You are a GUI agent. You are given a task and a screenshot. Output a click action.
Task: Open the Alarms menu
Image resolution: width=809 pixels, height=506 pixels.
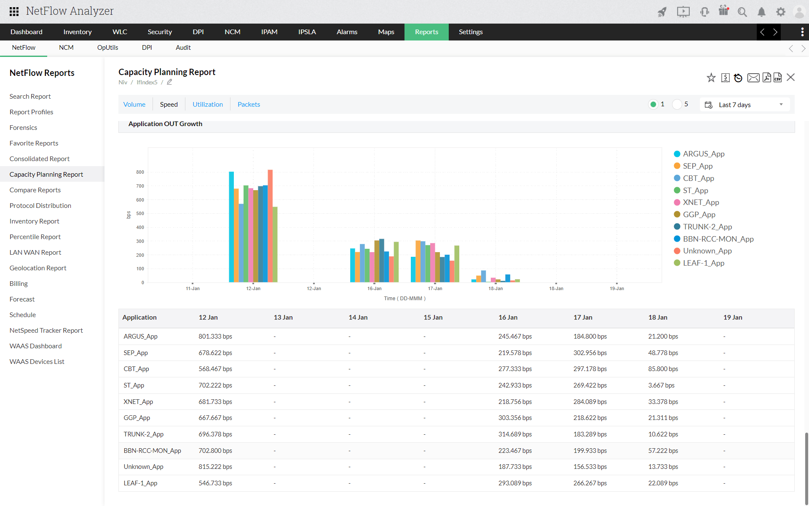pyautogui.click(x=346, y=32)
